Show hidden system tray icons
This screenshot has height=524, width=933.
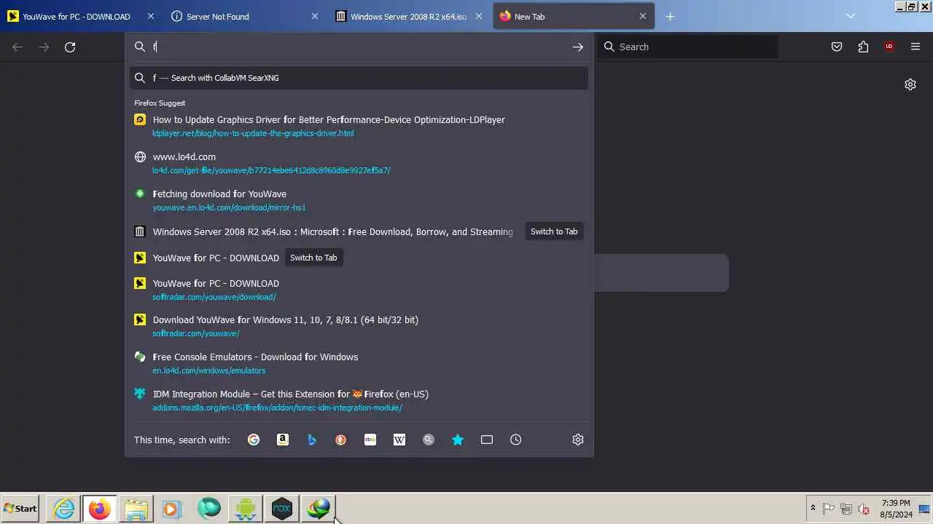813,509
